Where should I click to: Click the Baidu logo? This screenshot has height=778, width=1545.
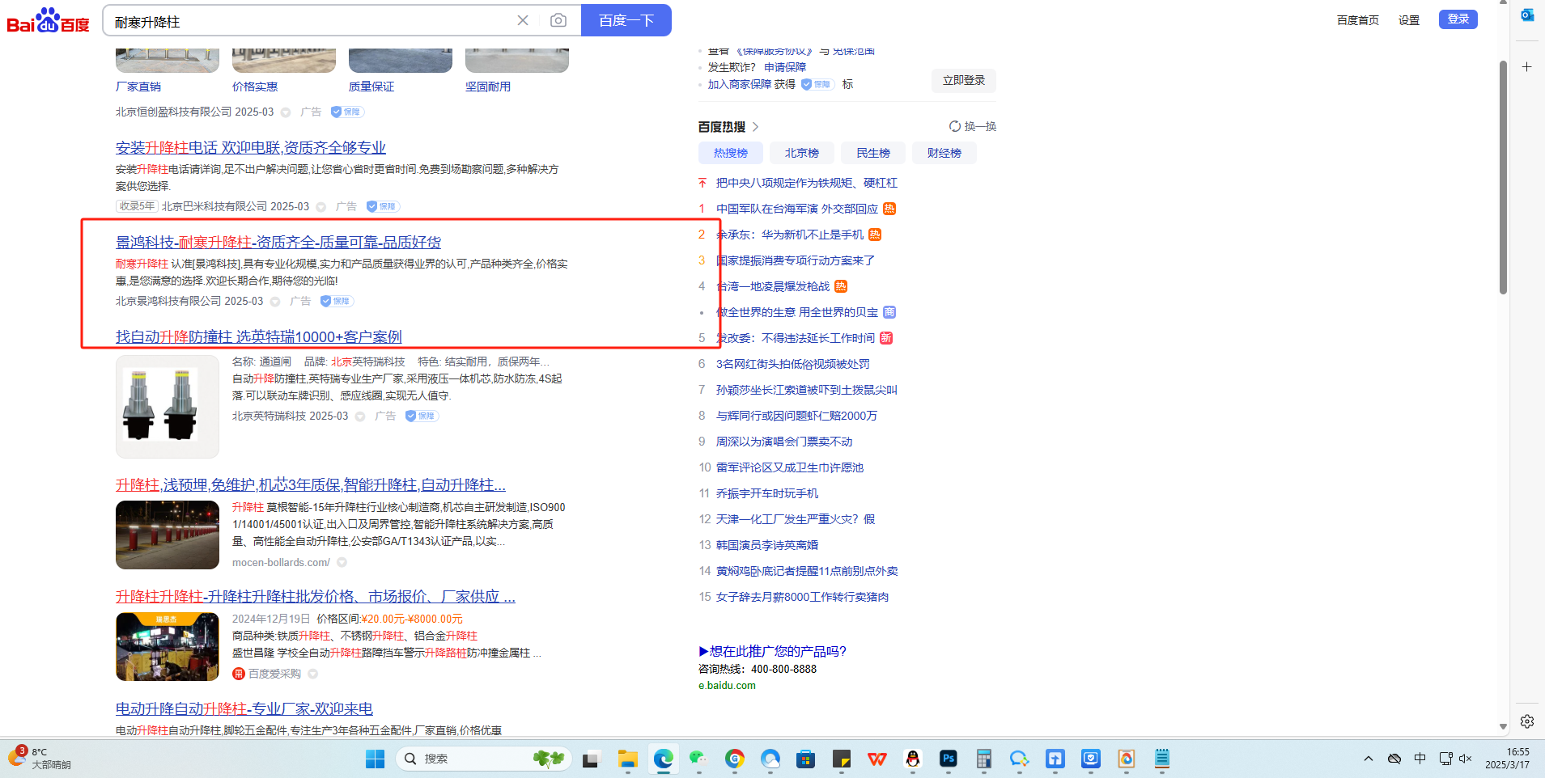[48, 21]
